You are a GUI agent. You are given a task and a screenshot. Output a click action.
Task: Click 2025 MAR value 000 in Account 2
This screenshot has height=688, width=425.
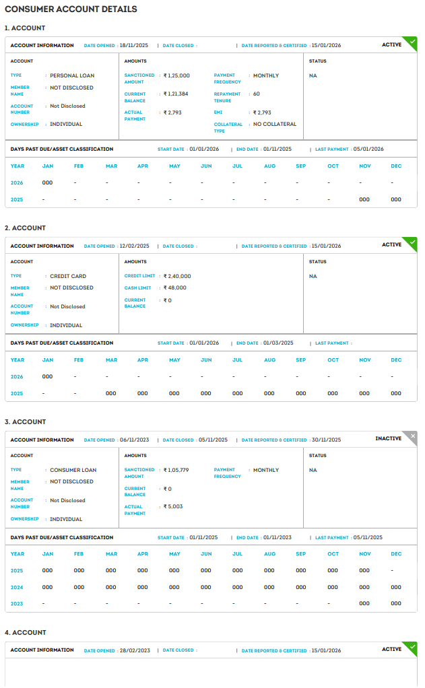point(111,394)
